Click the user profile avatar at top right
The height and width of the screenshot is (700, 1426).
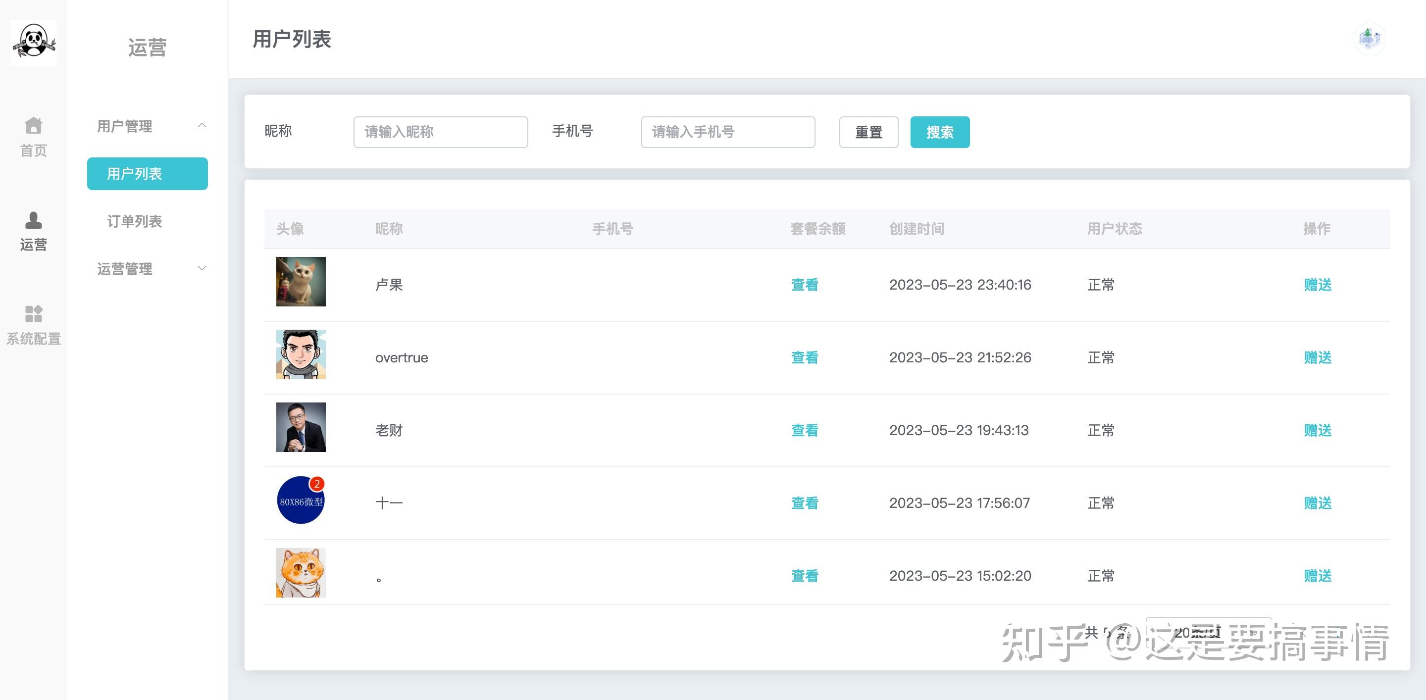[1369, 39]
